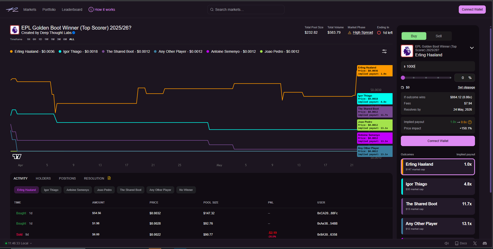493x249 pixels.
Task: Select the ALL timeframe
Action: [x=72, y=39]
